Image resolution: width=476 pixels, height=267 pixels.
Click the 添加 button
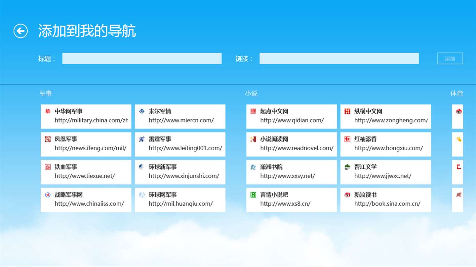pos(450,58)
